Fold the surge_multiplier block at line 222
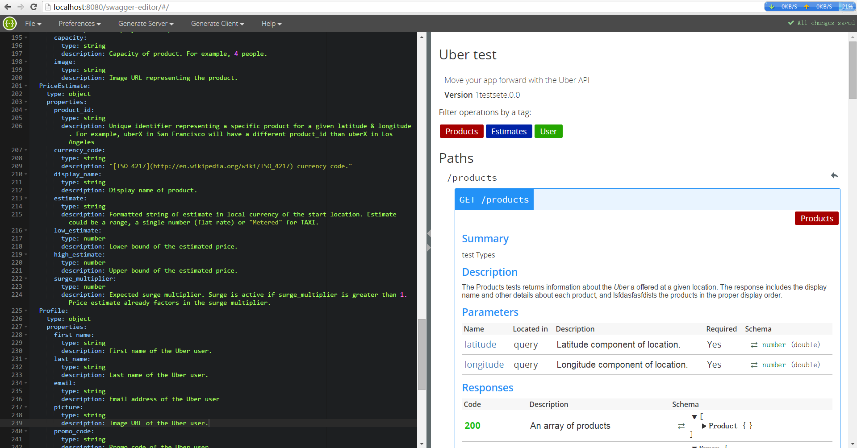The height and width of the screenshot is (448, 857). (x=26, y=278)
